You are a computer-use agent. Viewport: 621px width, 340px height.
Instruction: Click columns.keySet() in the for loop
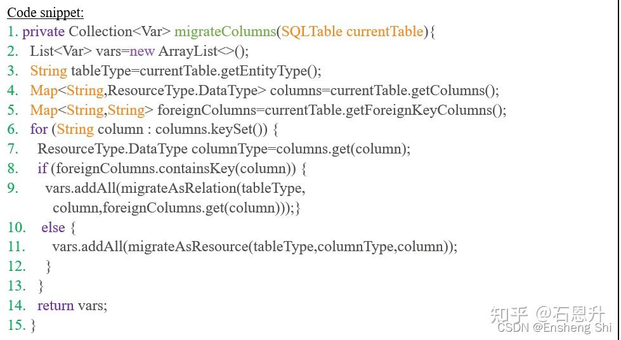(x=207, y=129)
